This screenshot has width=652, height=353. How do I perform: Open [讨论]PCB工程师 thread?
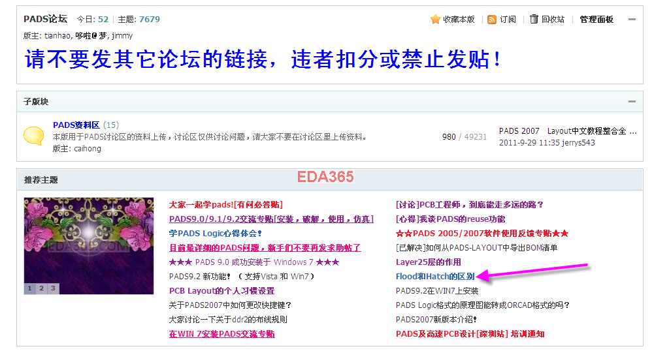(470, 205)
